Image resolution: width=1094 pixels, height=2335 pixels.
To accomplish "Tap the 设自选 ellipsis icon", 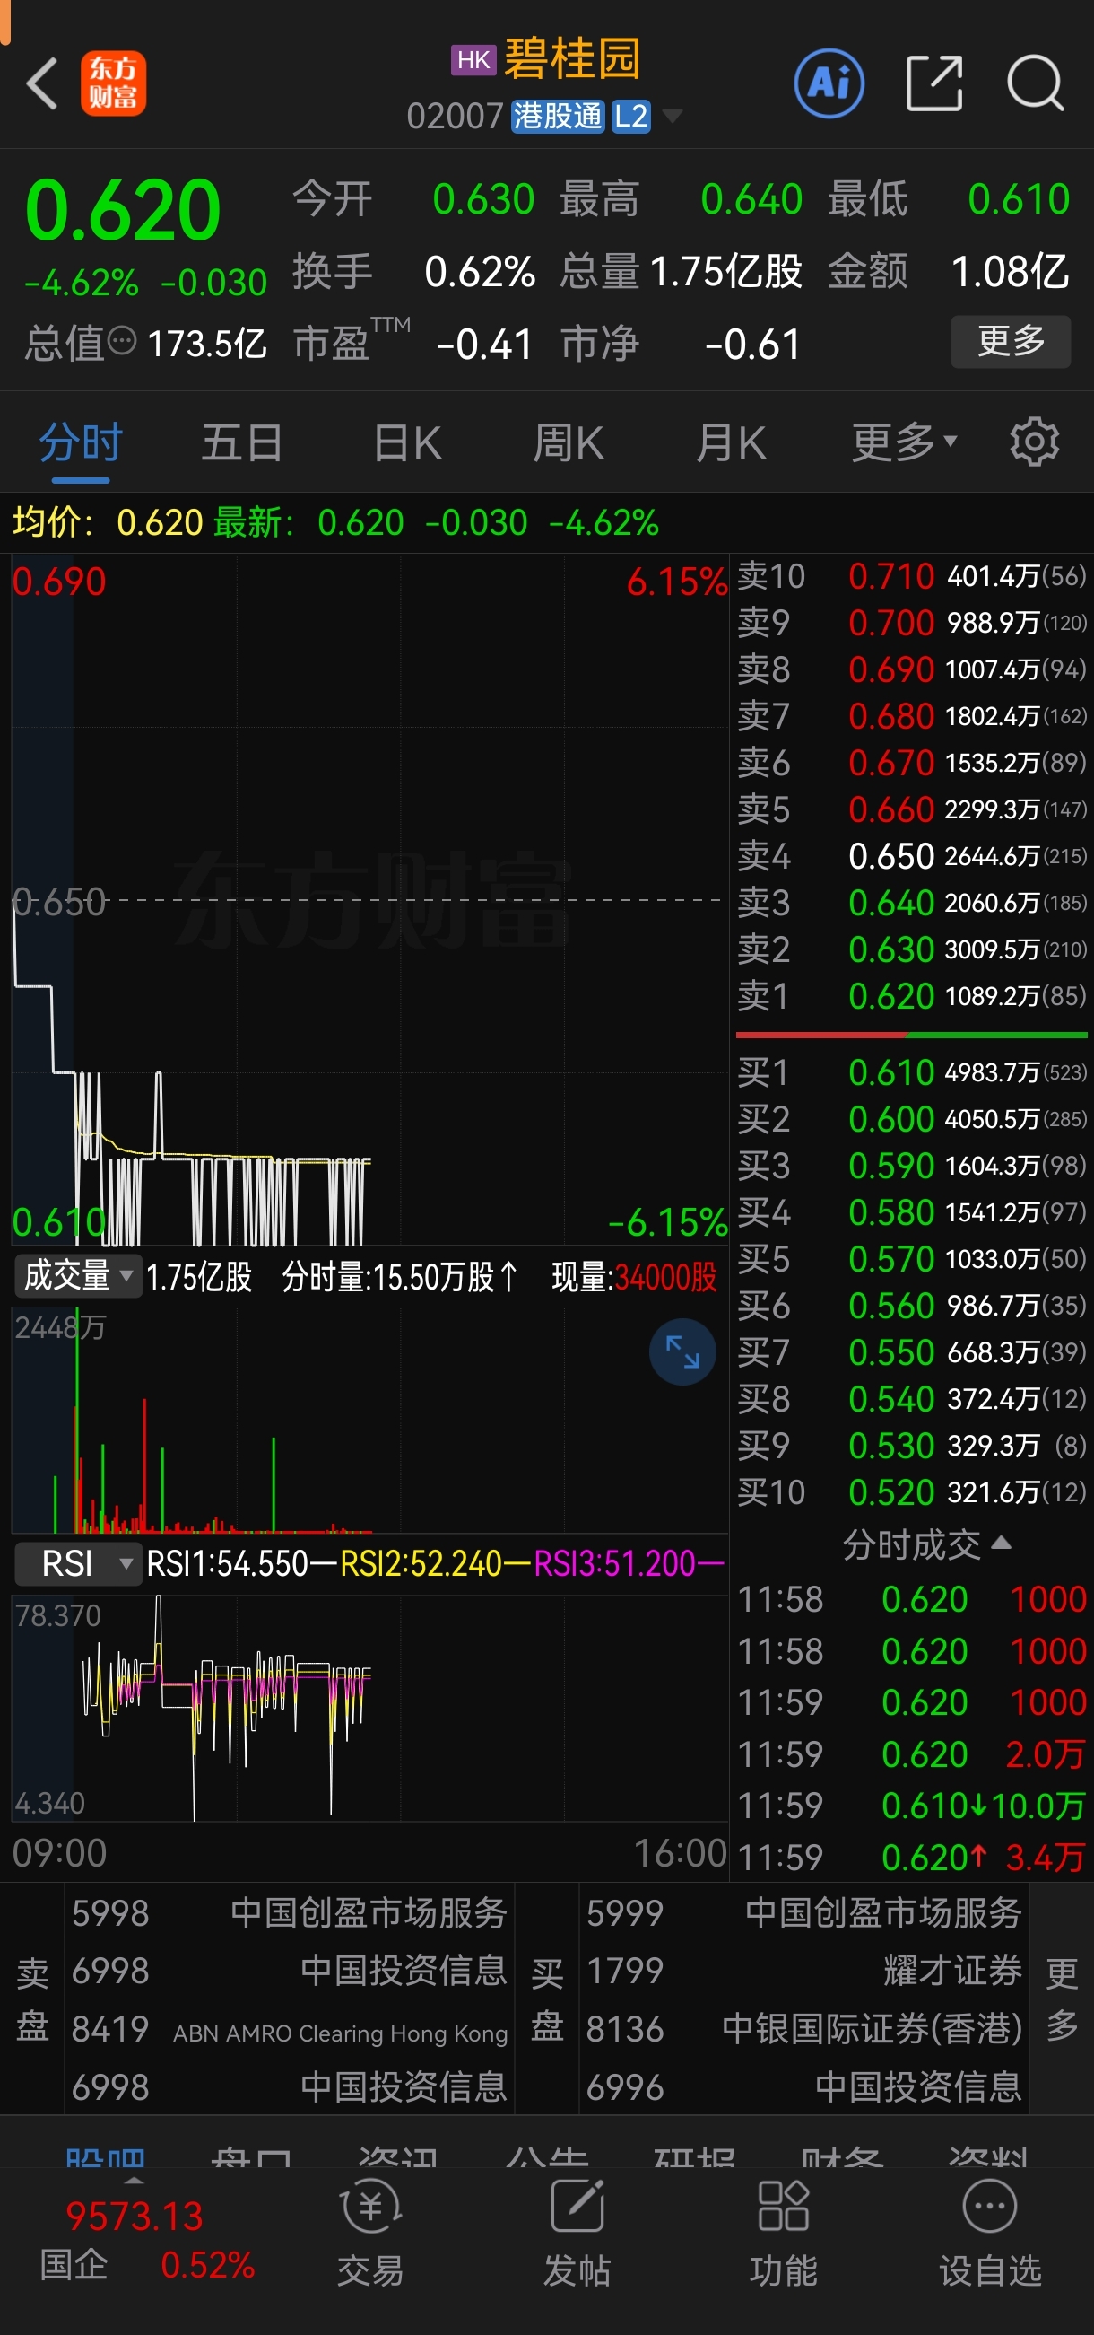I will click(990, 2207).
